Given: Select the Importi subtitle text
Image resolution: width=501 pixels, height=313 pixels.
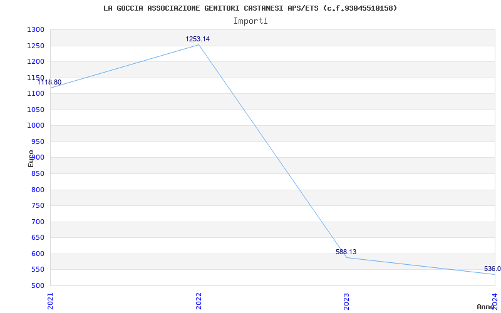Looking at the screenshot, I should click(250, 21).
